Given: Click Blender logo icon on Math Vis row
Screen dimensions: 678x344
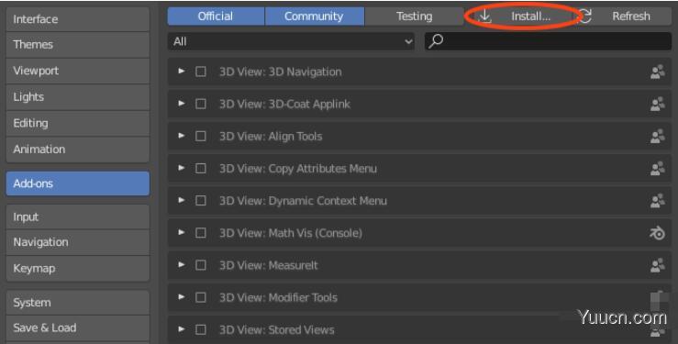Looking at the screenshot, I should point(657,233).
